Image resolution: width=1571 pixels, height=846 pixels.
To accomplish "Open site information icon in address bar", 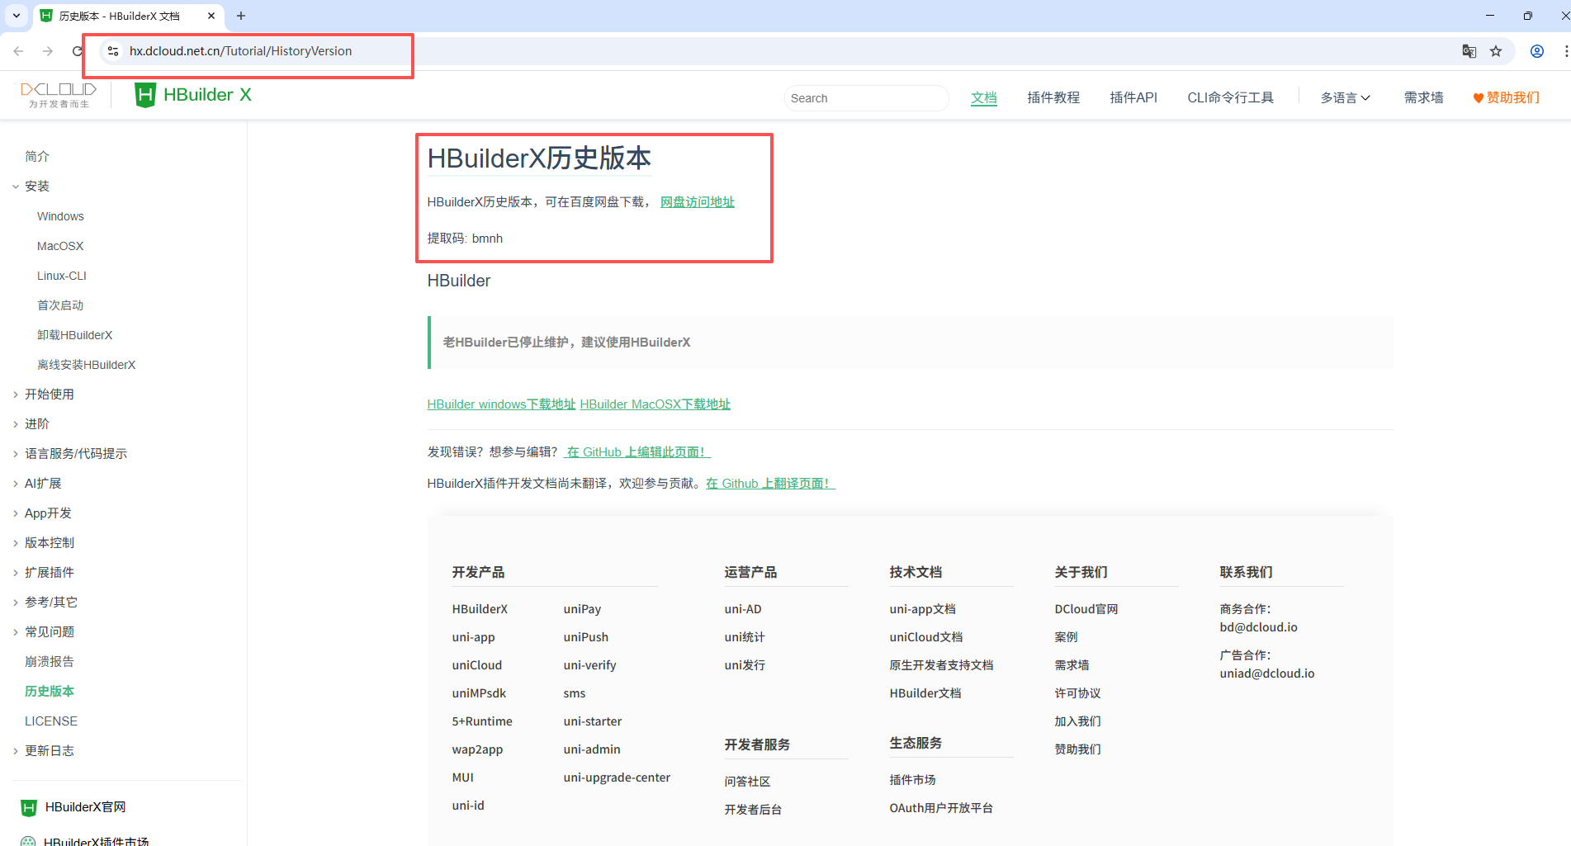I will click(113, 51).
